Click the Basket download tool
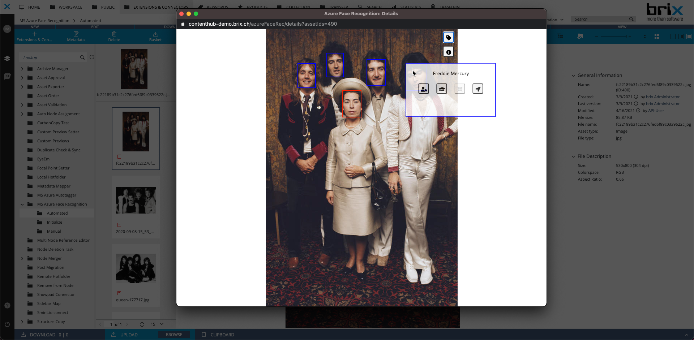 tap(155, 36)
